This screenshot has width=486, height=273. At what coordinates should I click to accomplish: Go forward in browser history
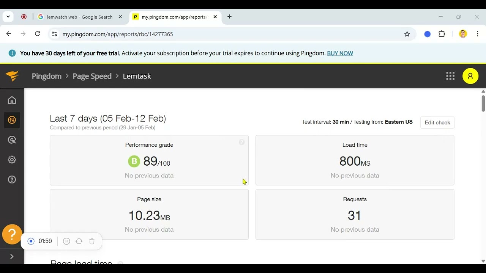pyautogui.click(x=23, y=34)
